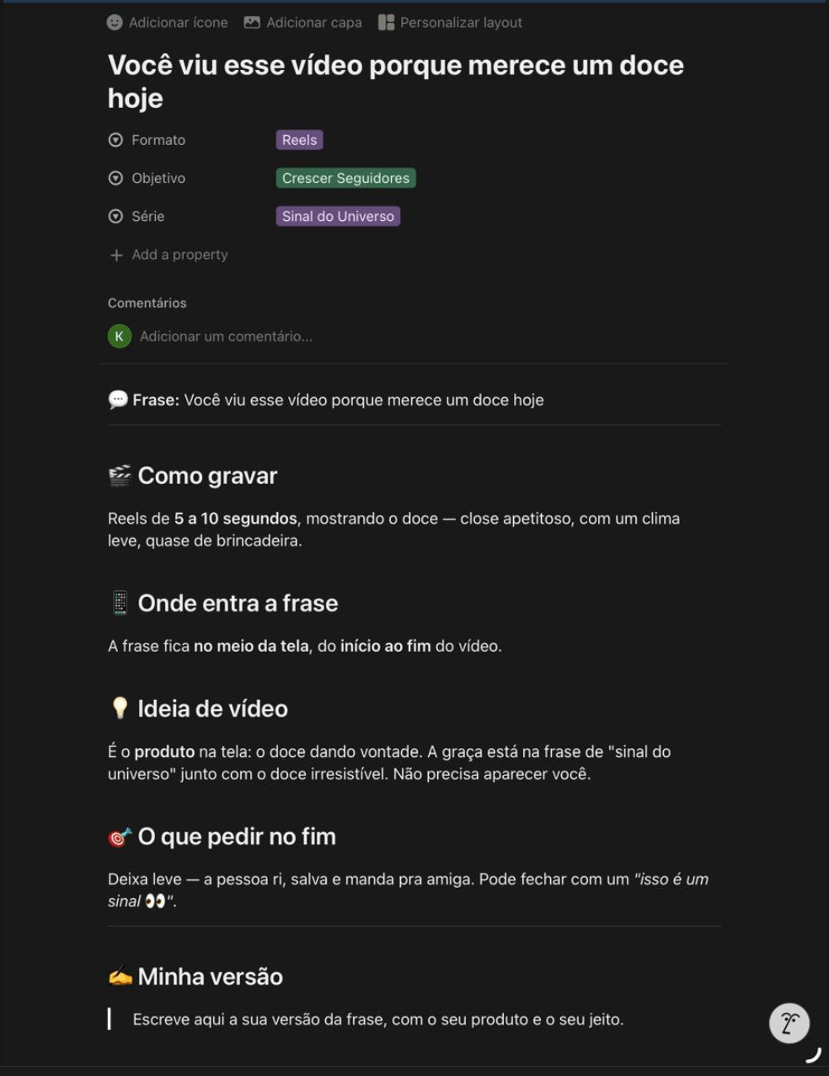The height and width of the screenshot is (1076, 829).
Task: Click the Personalizar layout grid icon
Action: [386, 23]
